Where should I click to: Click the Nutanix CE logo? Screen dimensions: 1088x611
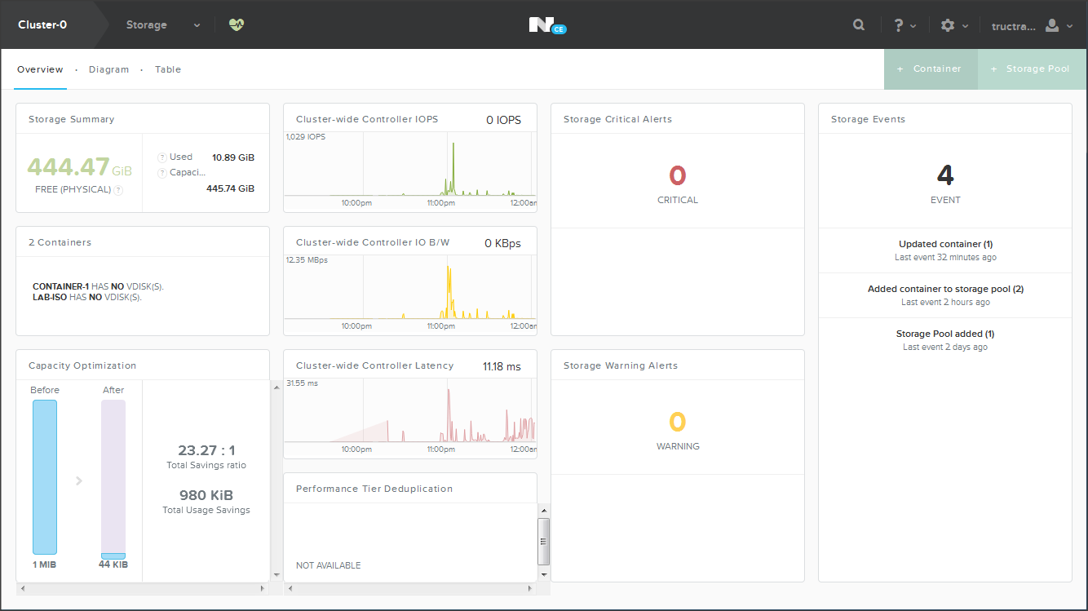[x=545, y=25]
